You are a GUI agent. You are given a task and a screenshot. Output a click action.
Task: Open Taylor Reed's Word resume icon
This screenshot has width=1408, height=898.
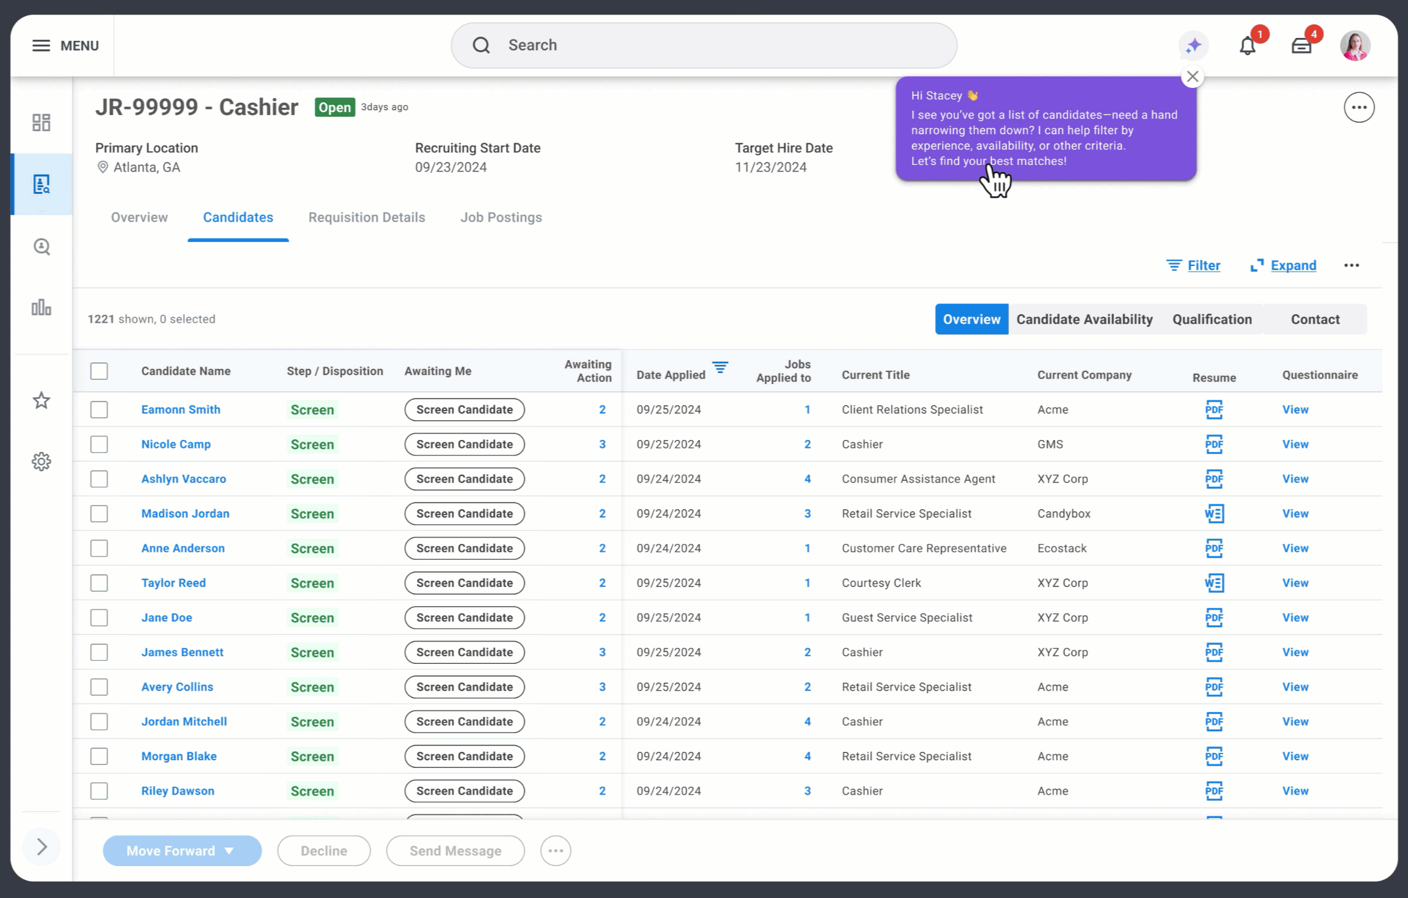(1213, 583)
